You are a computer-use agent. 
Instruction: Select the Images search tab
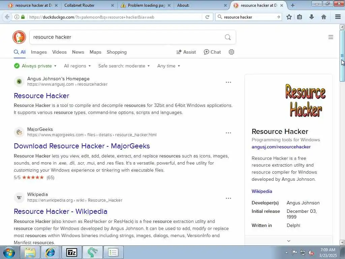click(39, 52)
